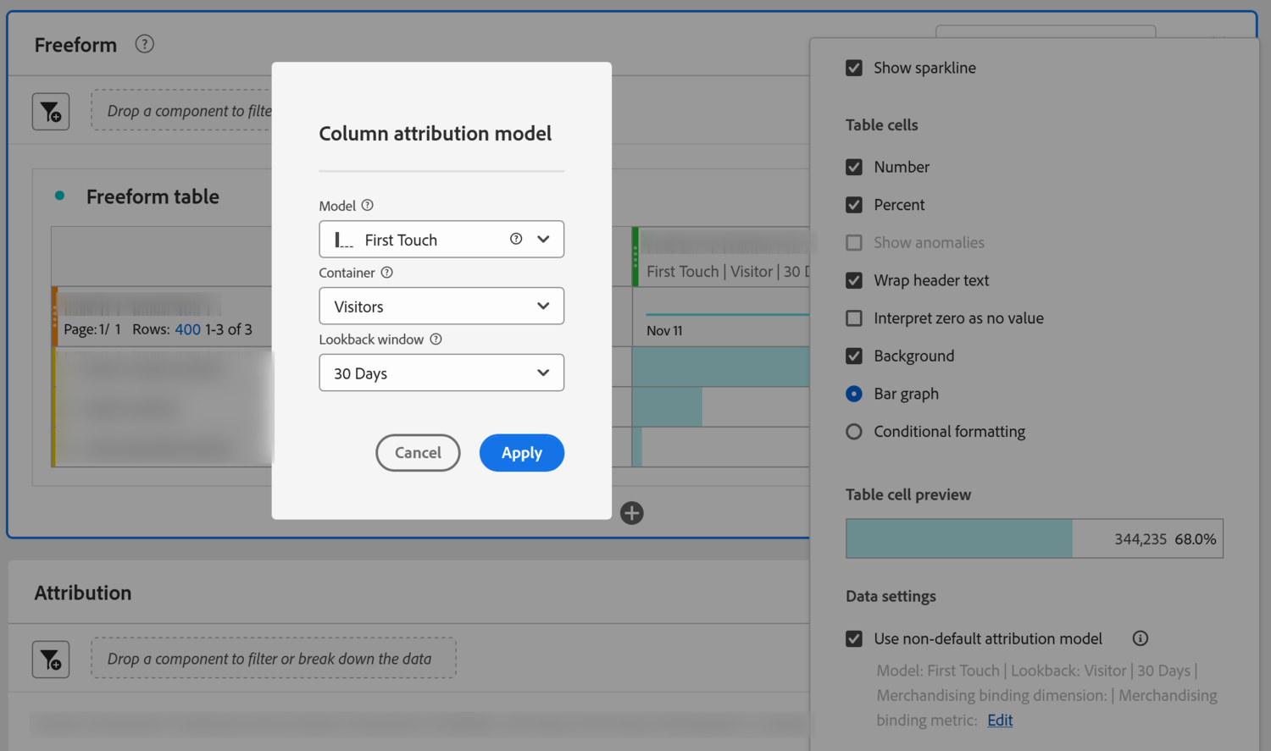Open the Model dropdown chevron
Viewport: 1271px width, 751px height.
pos(543,239)
